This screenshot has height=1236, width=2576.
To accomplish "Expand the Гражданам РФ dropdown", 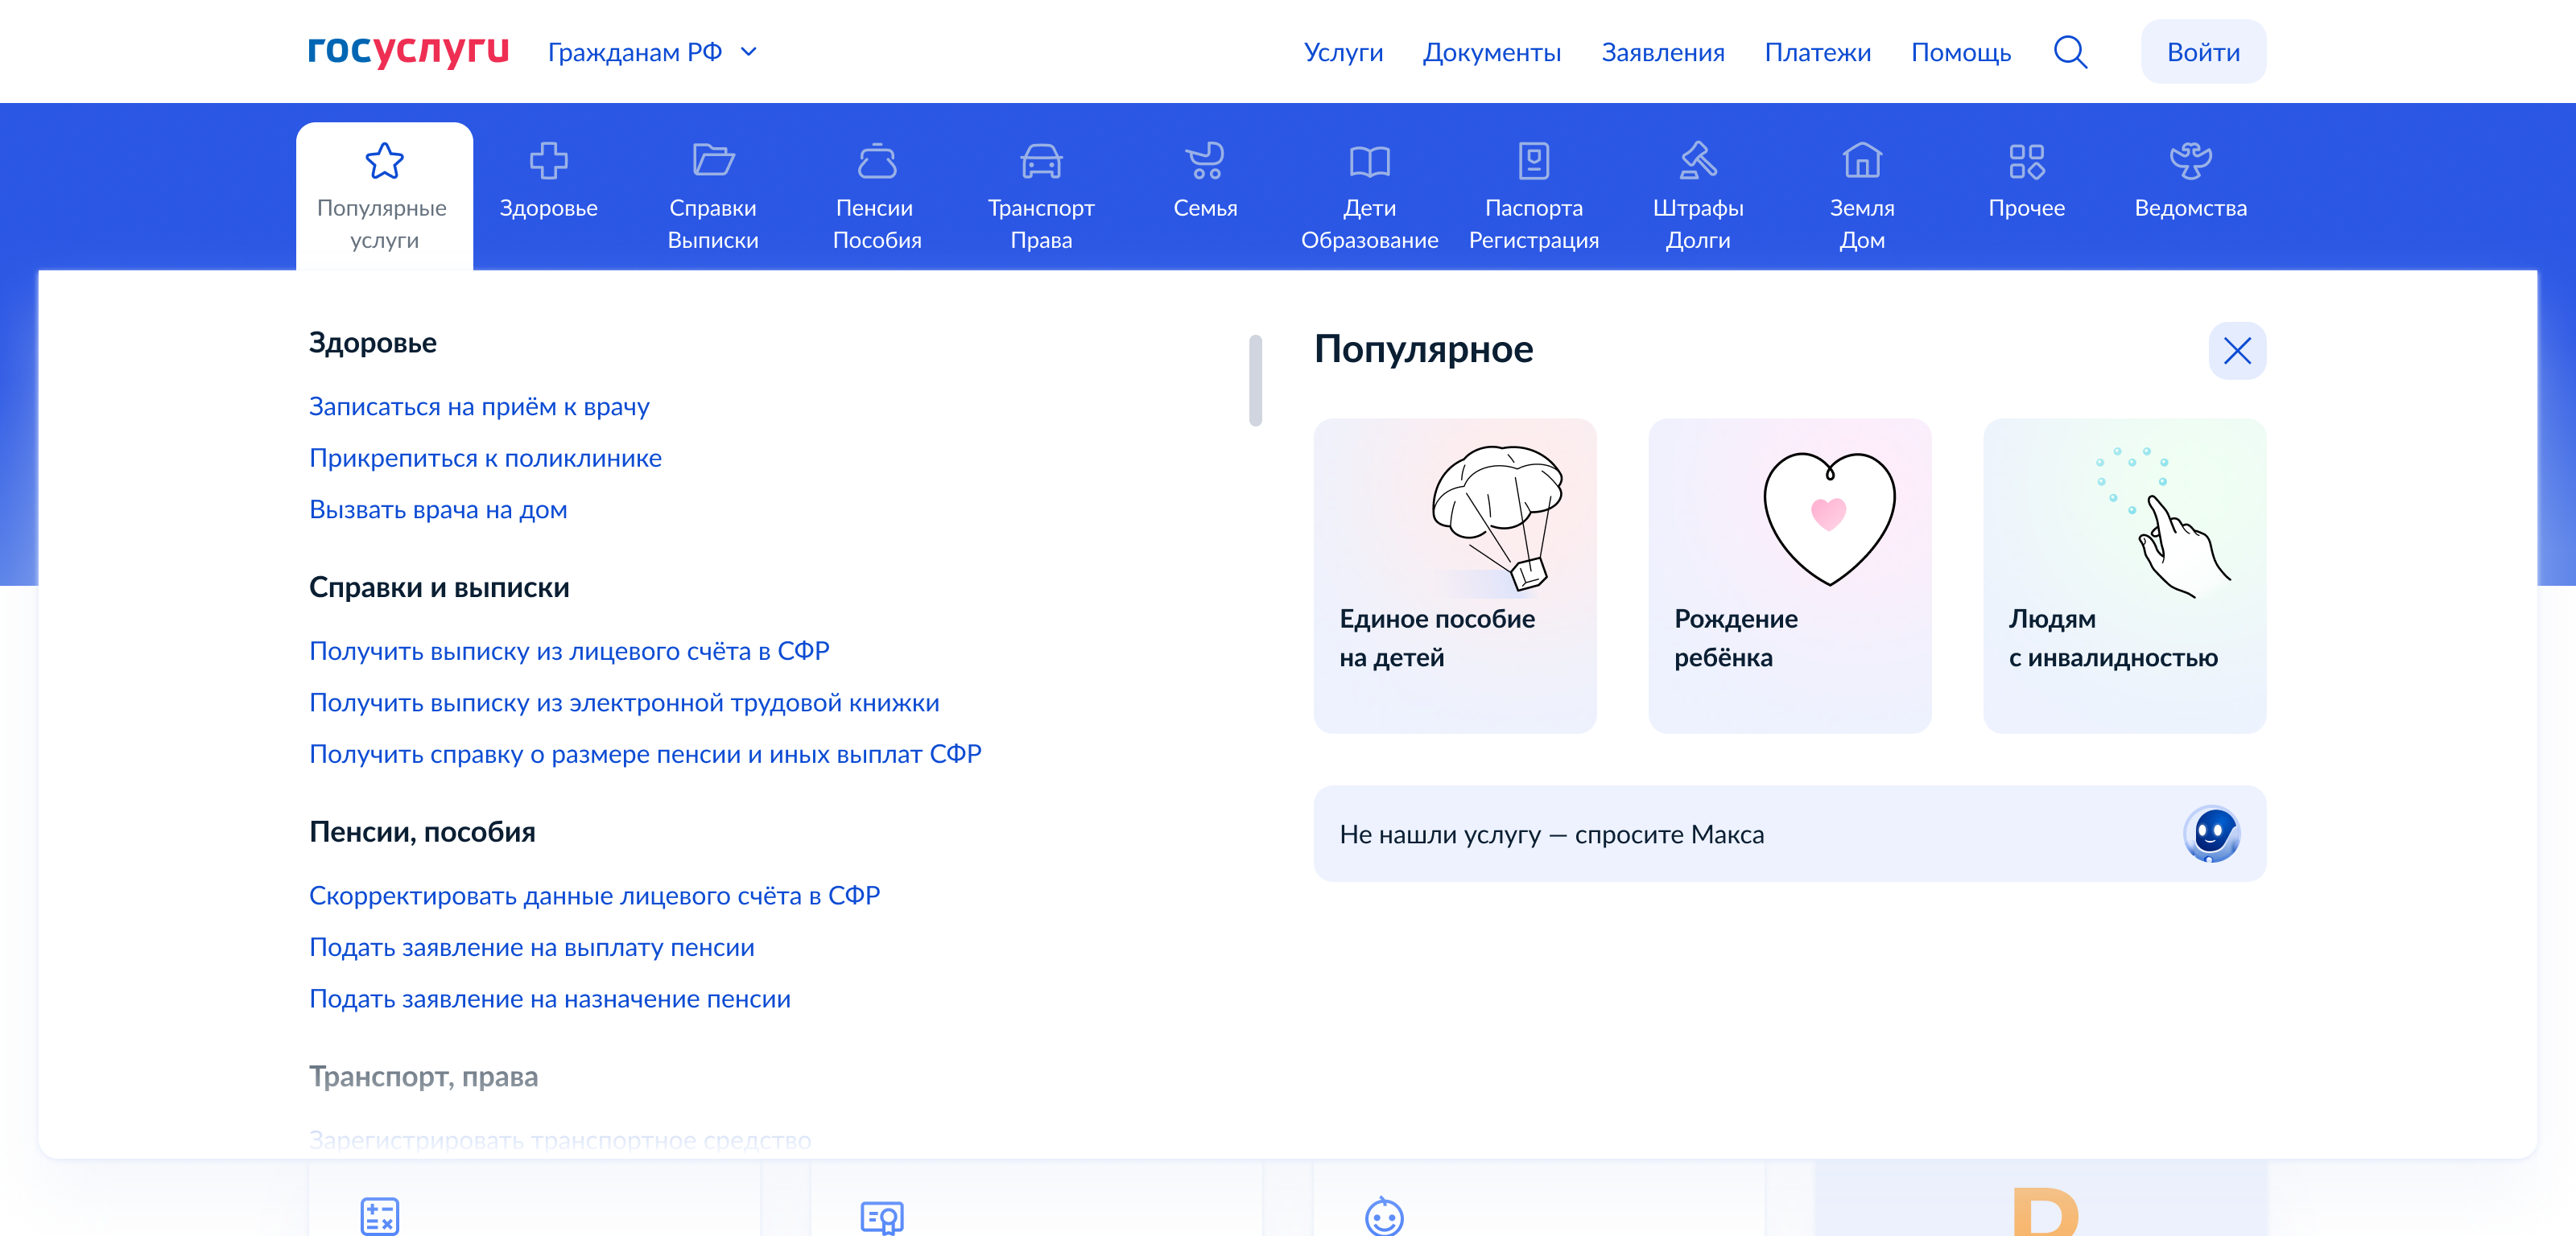I will [652, 52].
